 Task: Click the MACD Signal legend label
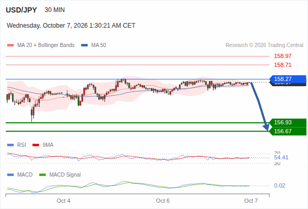[65, 175]
